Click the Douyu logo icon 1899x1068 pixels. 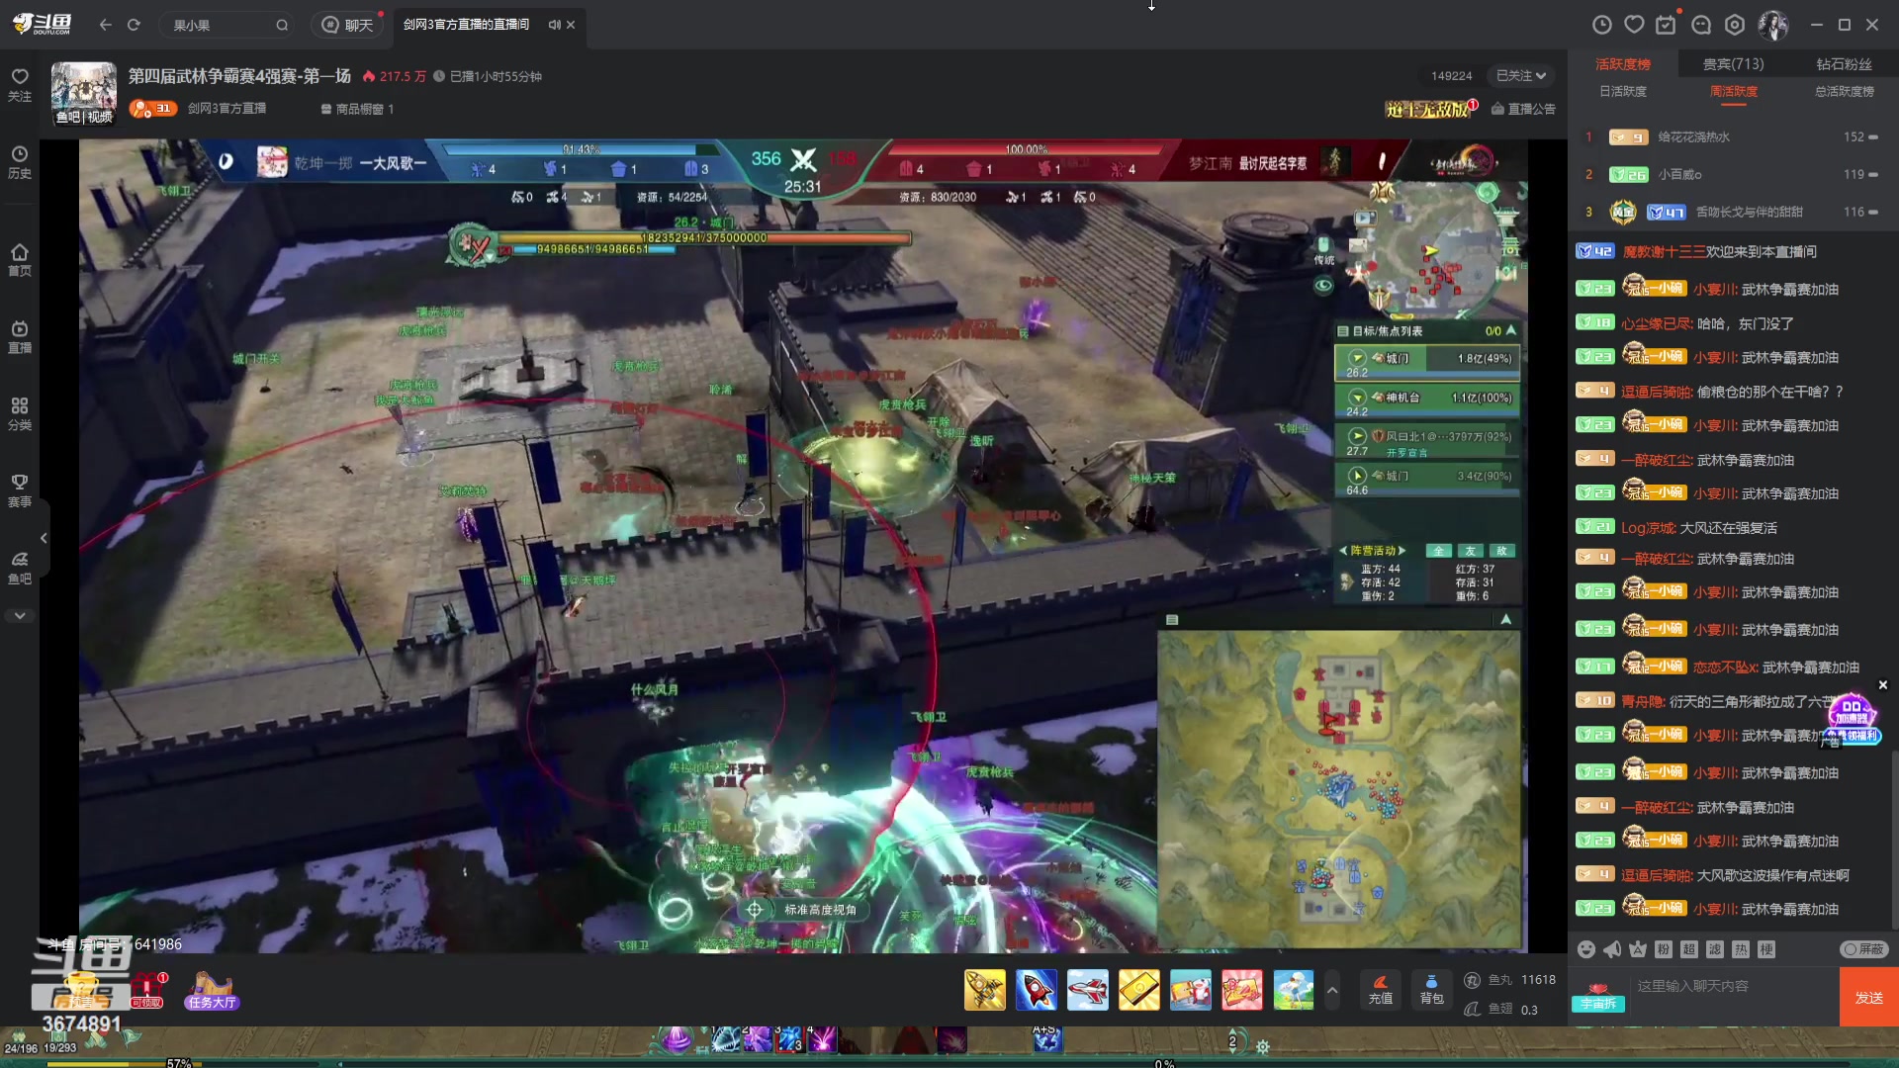42,24
